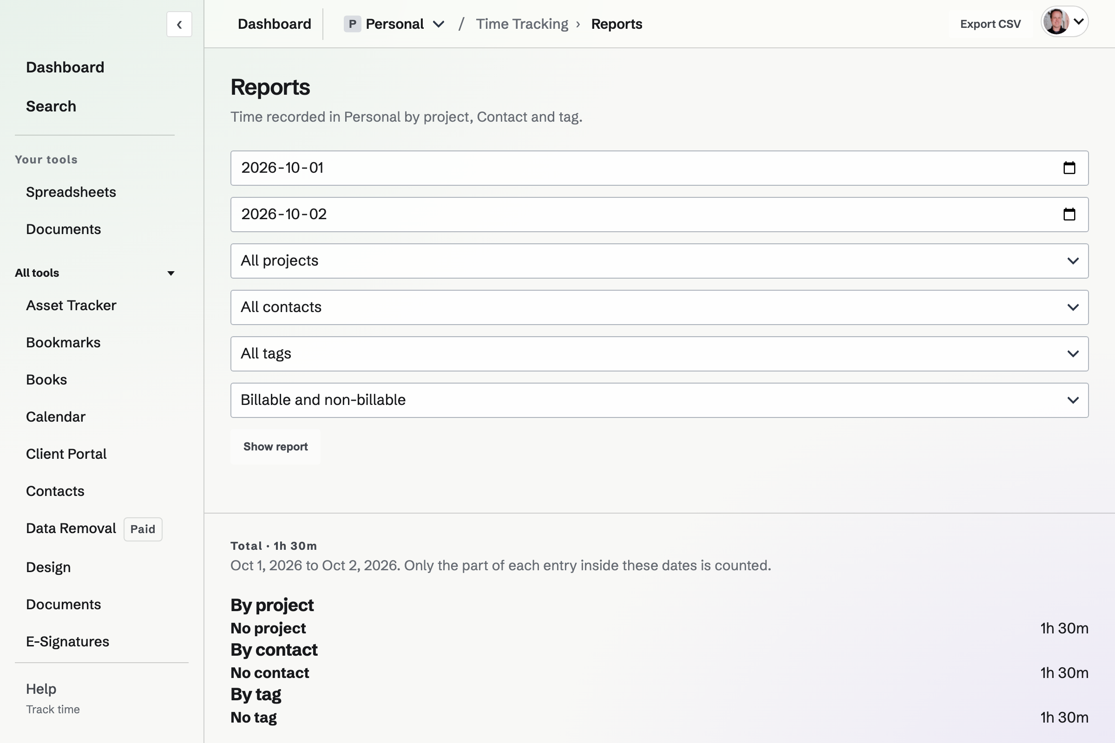Open Time Tracking breadcrumb link

click(522, 24)
